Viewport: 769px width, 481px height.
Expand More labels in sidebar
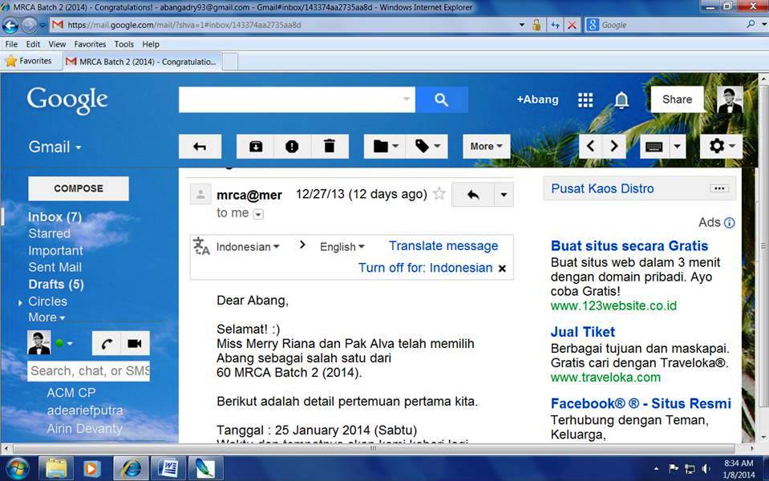point(47,317)
